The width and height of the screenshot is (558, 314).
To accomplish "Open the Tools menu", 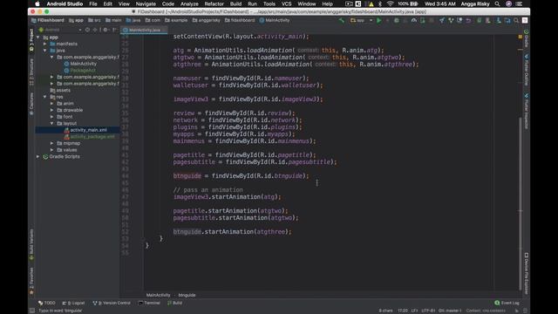I will [269, 3].
